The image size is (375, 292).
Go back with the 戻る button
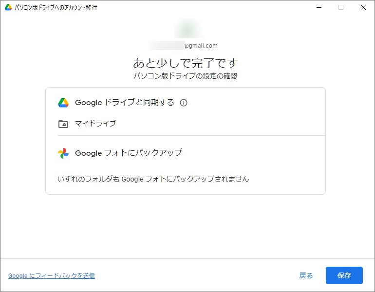[306, 275]
